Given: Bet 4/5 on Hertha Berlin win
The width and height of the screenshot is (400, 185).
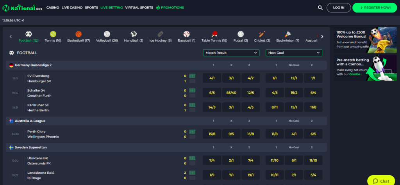Looking at the screenshot, I should click(x=250, y=107).
